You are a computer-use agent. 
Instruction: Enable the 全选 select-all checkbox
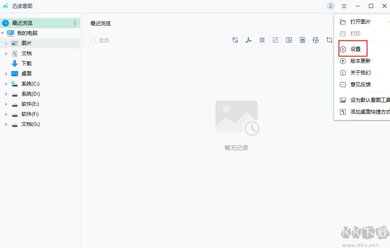tap(93, 40)
